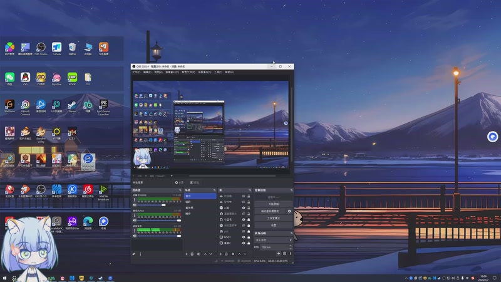Toggle visibility eye for 心率 source
Image resolution: width=501 pixels, height=282 pixels.
click(x=244, y=208)
